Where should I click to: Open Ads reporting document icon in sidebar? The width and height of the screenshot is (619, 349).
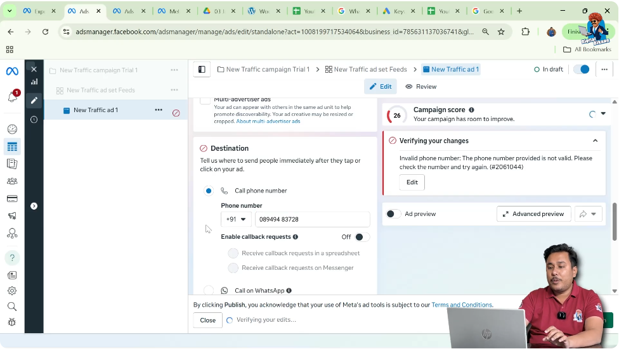tap(12, 163)
